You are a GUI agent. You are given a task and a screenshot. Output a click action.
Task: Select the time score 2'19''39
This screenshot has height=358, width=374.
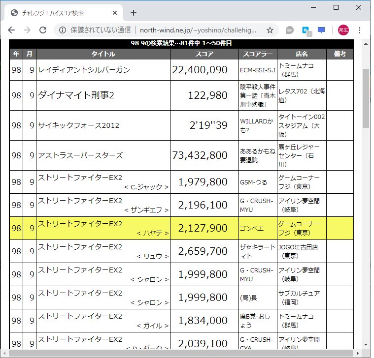(208, 125)
